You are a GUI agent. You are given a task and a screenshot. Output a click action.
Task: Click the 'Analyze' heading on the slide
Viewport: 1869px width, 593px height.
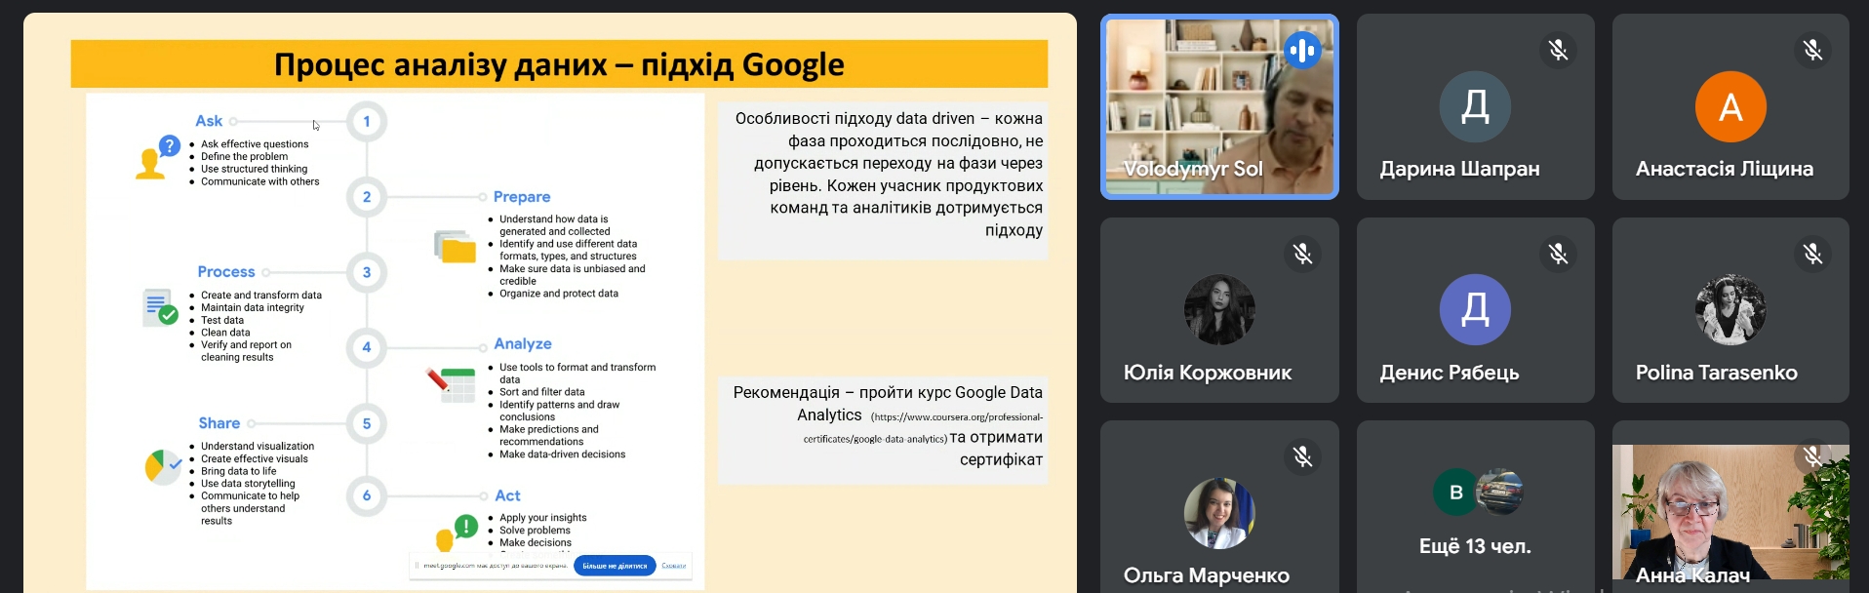tap(523, 344)
